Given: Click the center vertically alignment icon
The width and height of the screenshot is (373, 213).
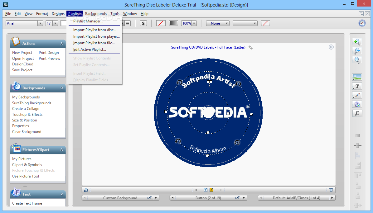Looking at the screenshot, I should pos(358,136).
